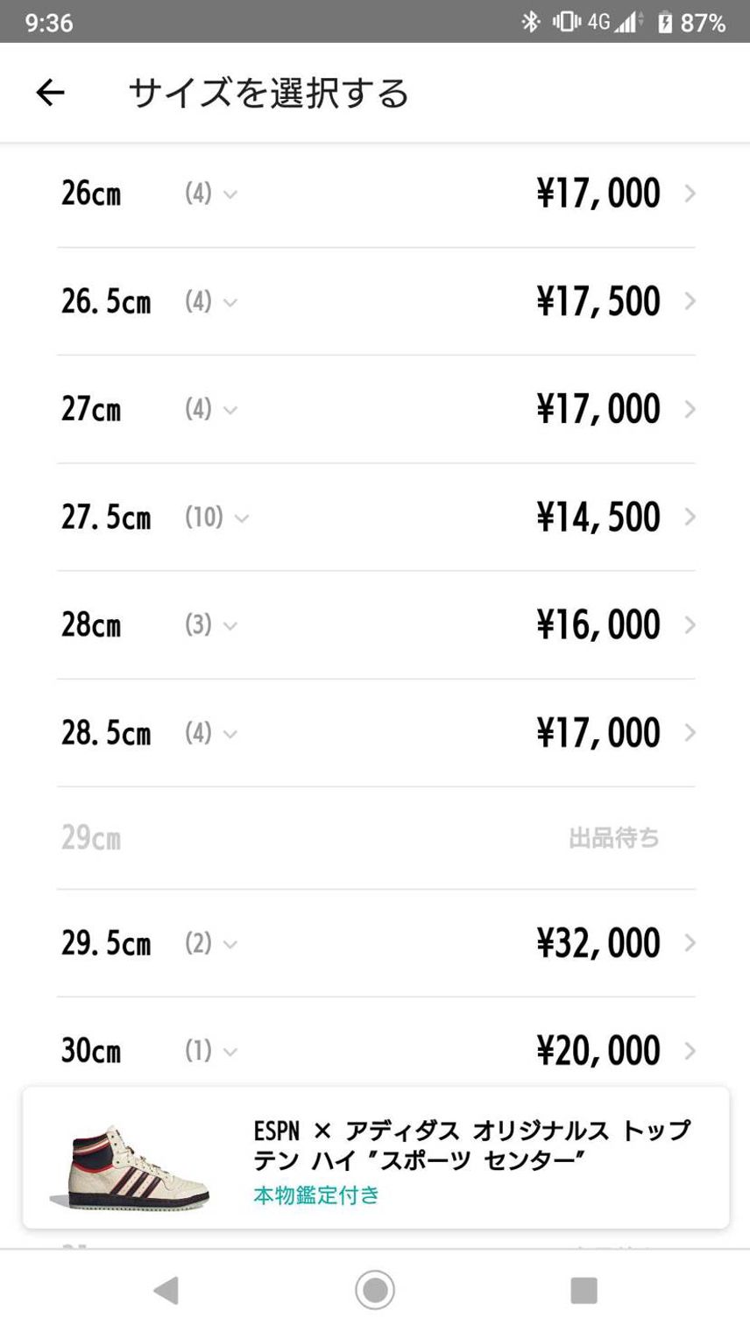The image size is (750, 1332).
Task: Expand the (4) listings dropdown for 28.5cm
Action: coord(210,733)
